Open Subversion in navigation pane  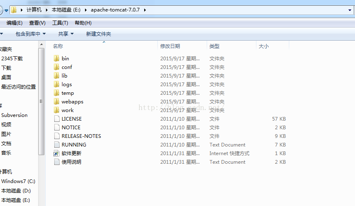coord(14,115)
